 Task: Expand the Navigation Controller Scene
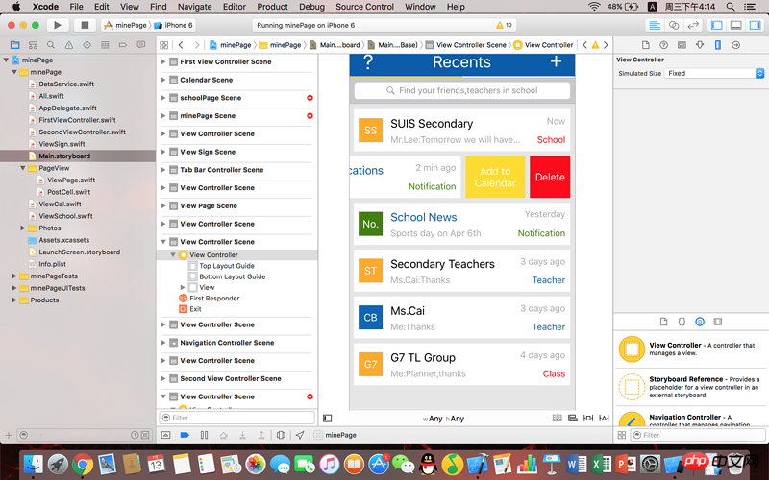point(163,343)
